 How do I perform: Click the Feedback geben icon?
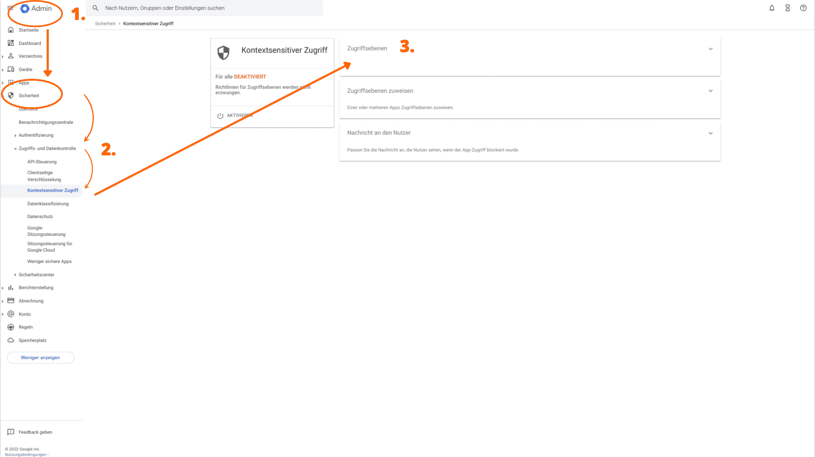tap(10, 432)
